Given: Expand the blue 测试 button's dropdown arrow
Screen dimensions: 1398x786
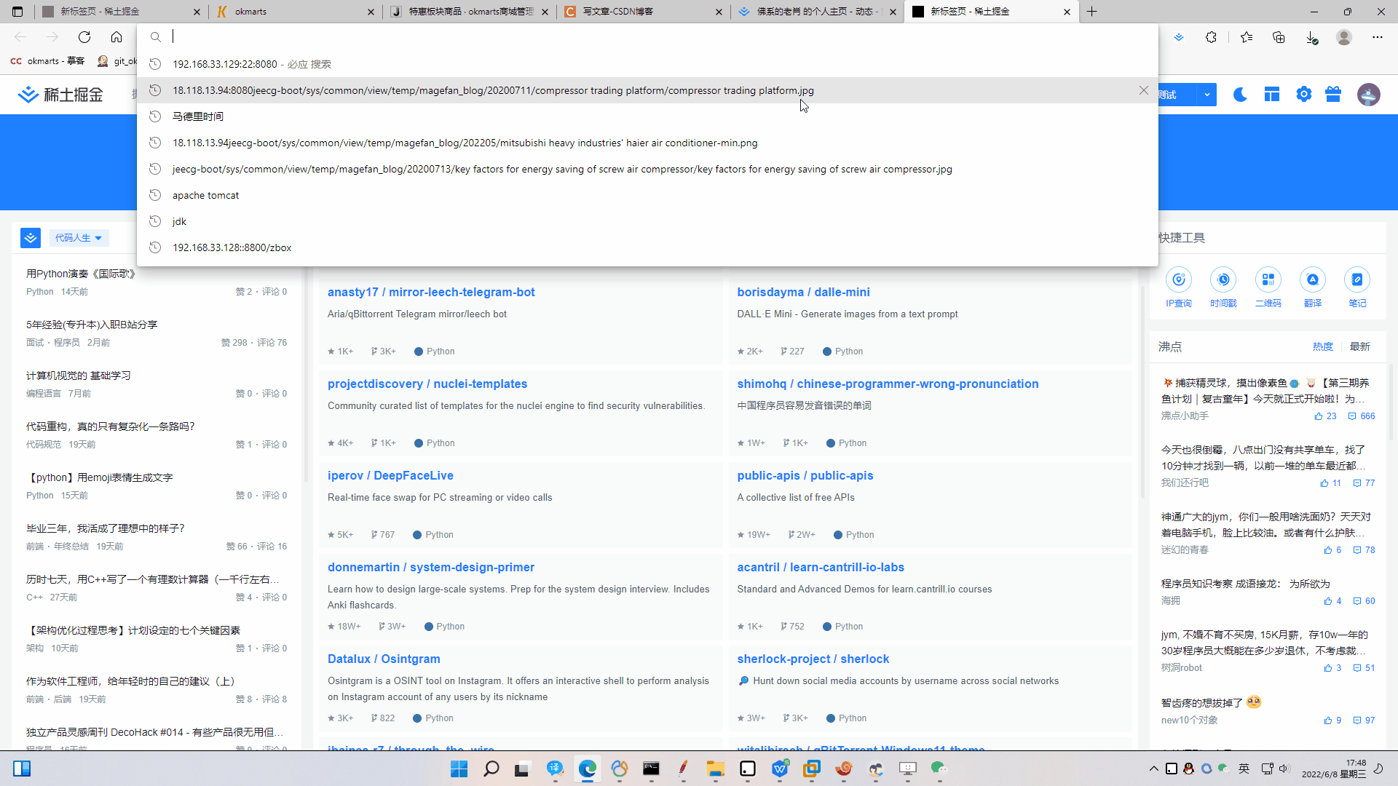Looking at the screenshot, I should click(1207, 95).
